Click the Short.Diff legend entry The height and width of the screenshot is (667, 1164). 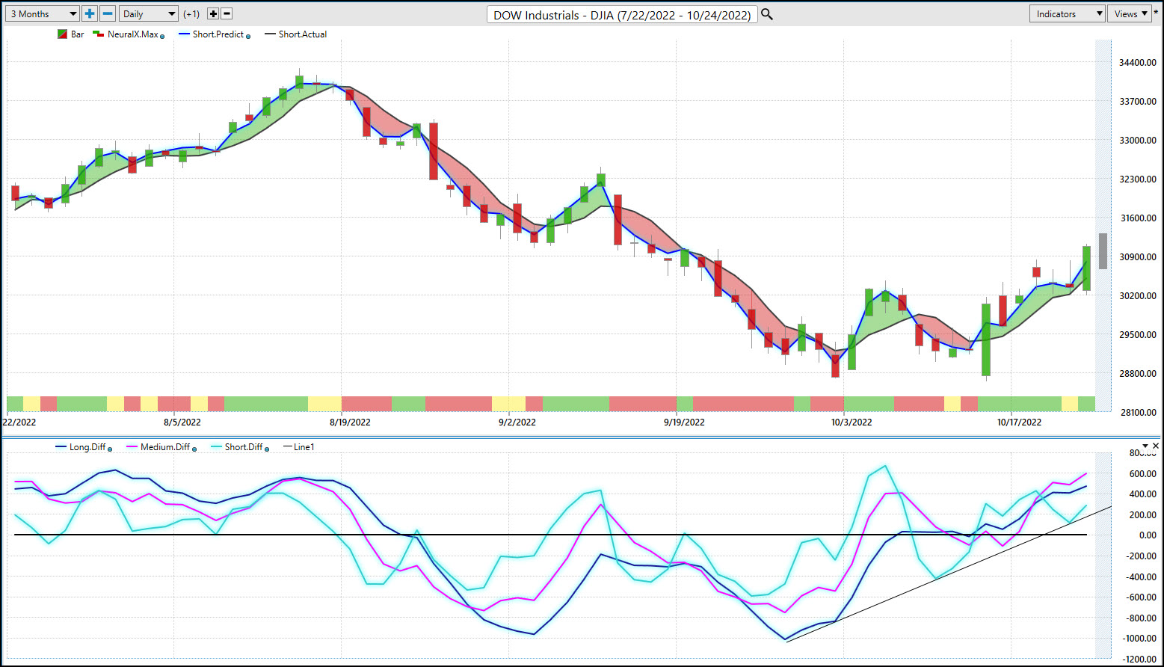pos(238,447)
